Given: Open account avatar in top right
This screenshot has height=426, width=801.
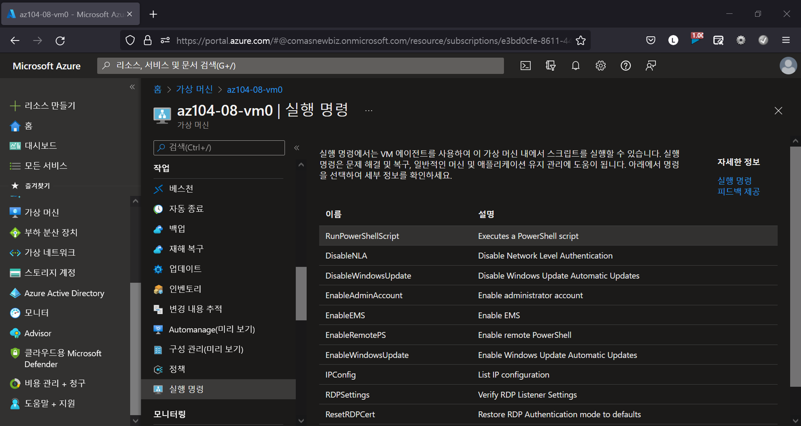Looking at the screenshot, I should [788, 66].
